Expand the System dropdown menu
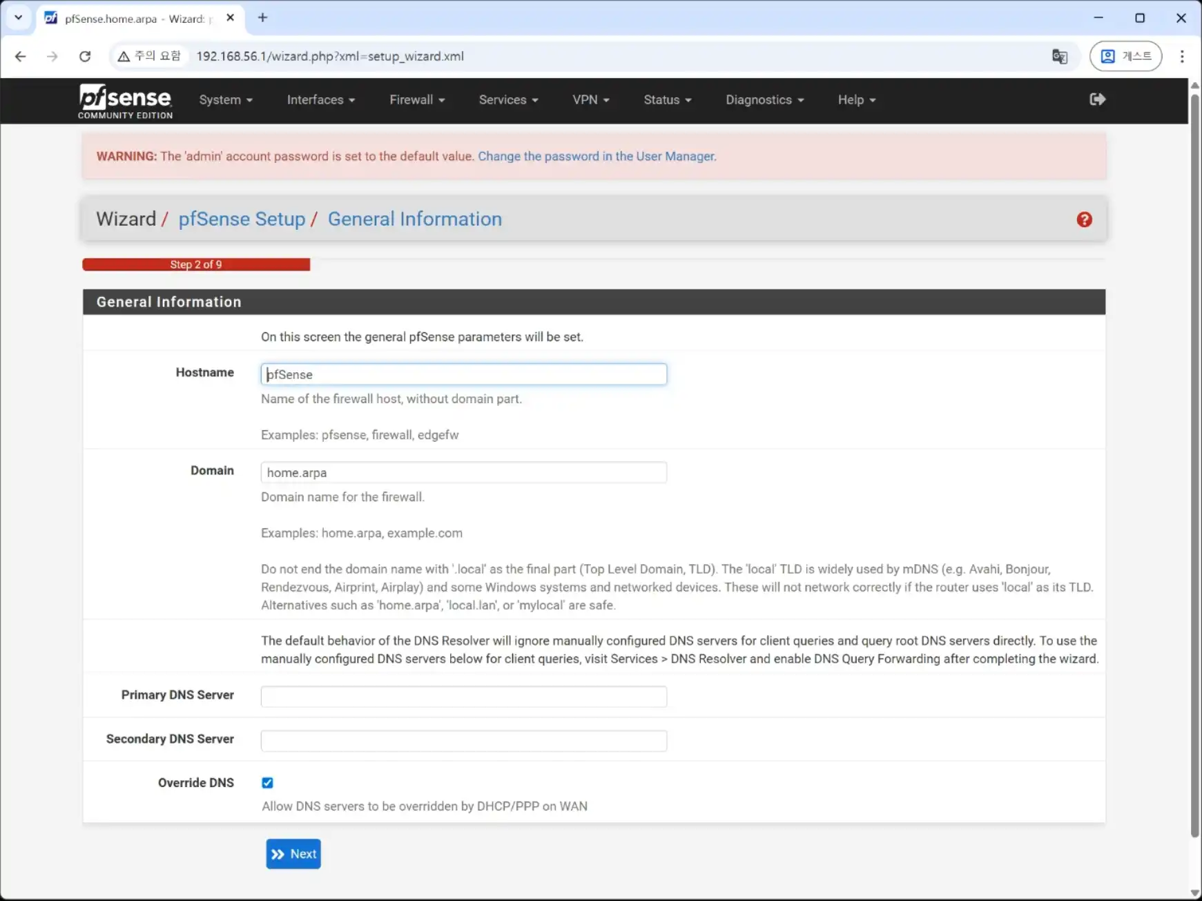The height and width of the screenshot is (901, 1202). tap(225, 100)
